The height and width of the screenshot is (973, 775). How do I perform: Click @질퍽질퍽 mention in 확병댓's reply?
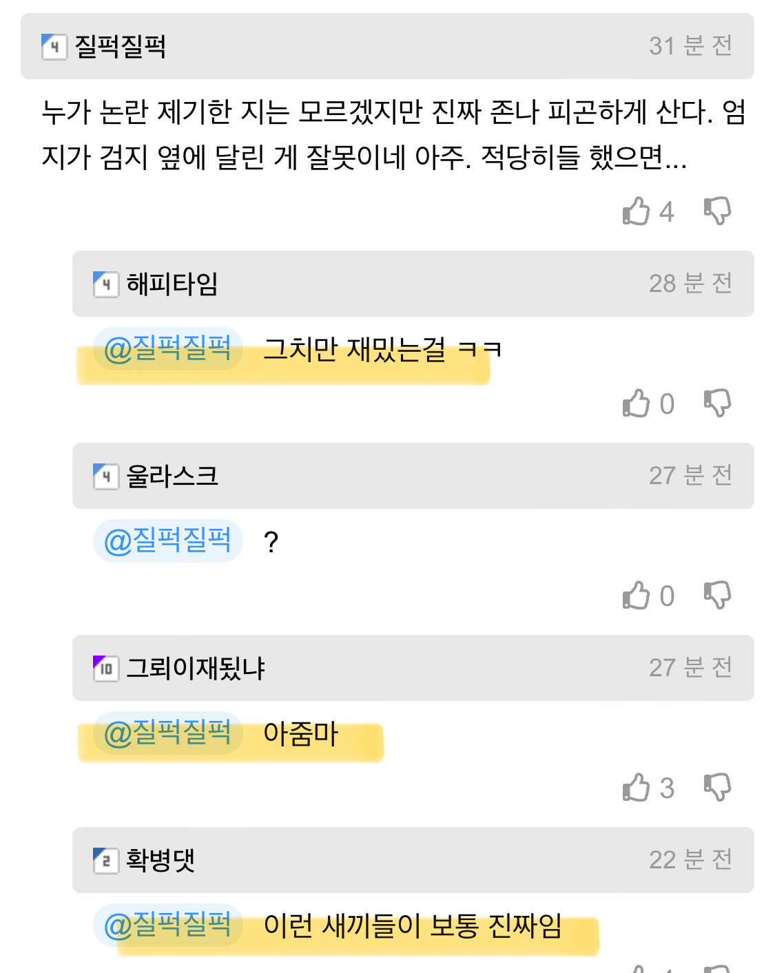167,925
